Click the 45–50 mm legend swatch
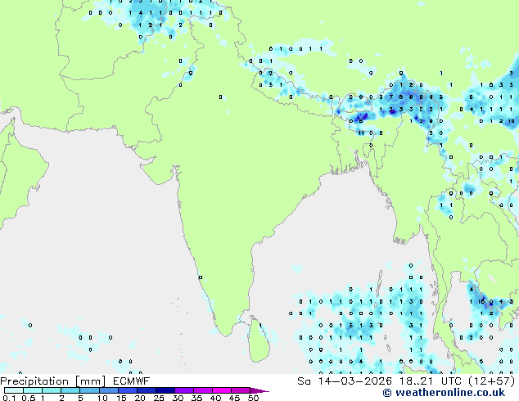Image resolution: width=519 pixels, height=401 pixels. pyautogui.click(x=241, y=390)
